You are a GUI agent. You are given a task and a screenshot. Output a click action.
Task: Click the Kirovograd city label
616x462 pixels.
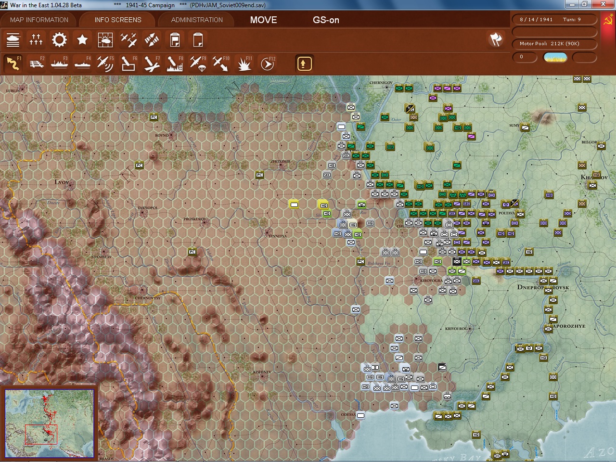coord(431,280)
